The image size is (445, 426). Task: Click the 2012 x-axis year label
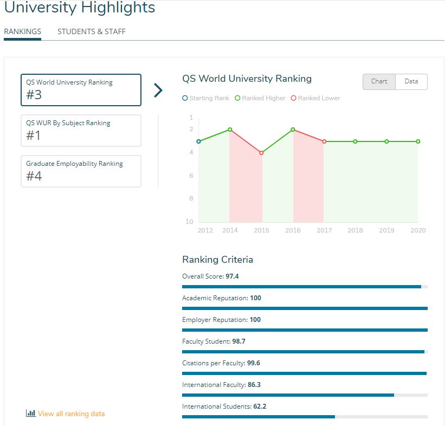click(205, 230)
